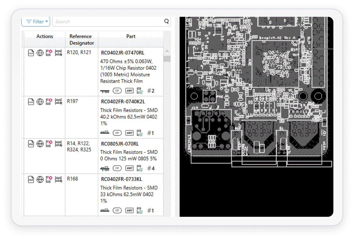Open the Filter dropdown

36,22
